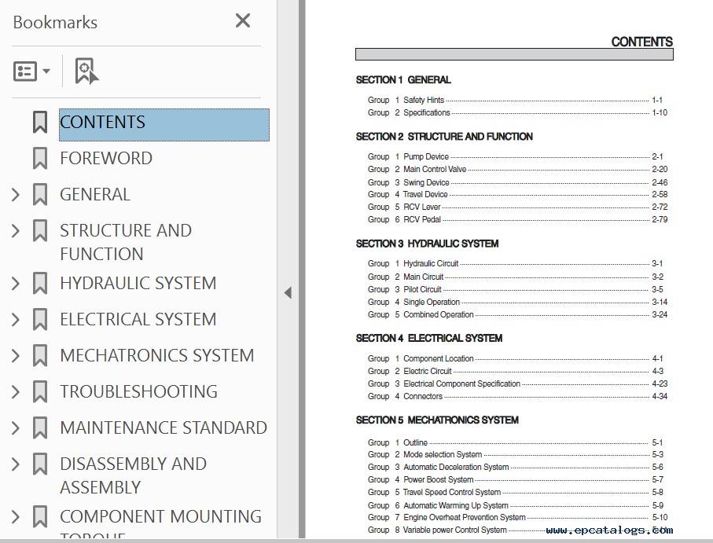The height and width of the screenshot is (543, 713).
Task: Click the GENERAL bookmark ribbon icon
Action: tap(40, 194)
